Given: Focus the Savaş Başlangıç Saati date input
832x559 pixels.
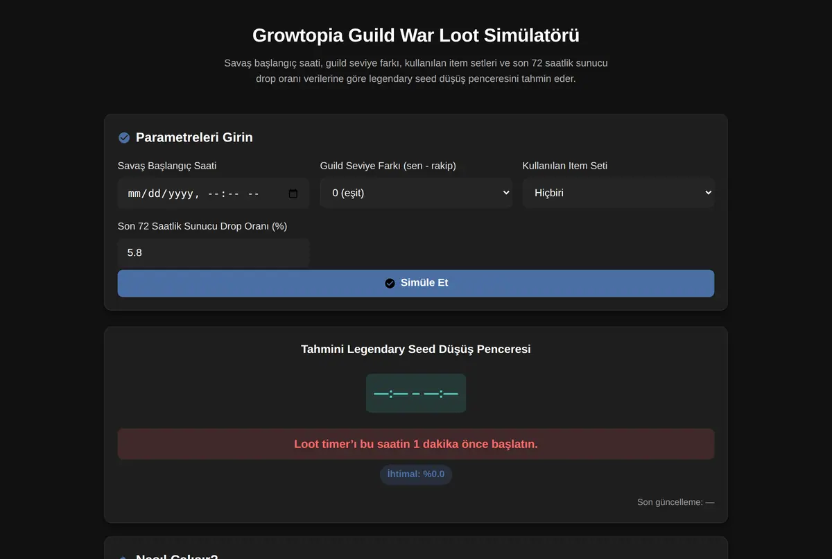Looking at the screenshot, I should tap(214, 193).
